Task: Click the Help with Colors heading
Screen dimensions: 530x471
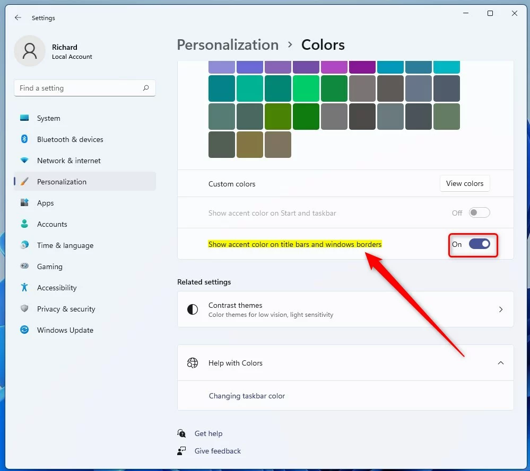Action: 235,363
